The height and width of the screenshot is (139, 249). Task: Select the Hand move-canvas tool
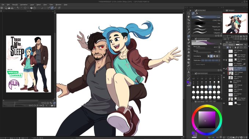189,17
